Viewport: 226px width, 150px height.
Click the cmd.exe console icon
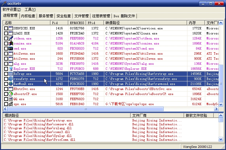[10, 48]
